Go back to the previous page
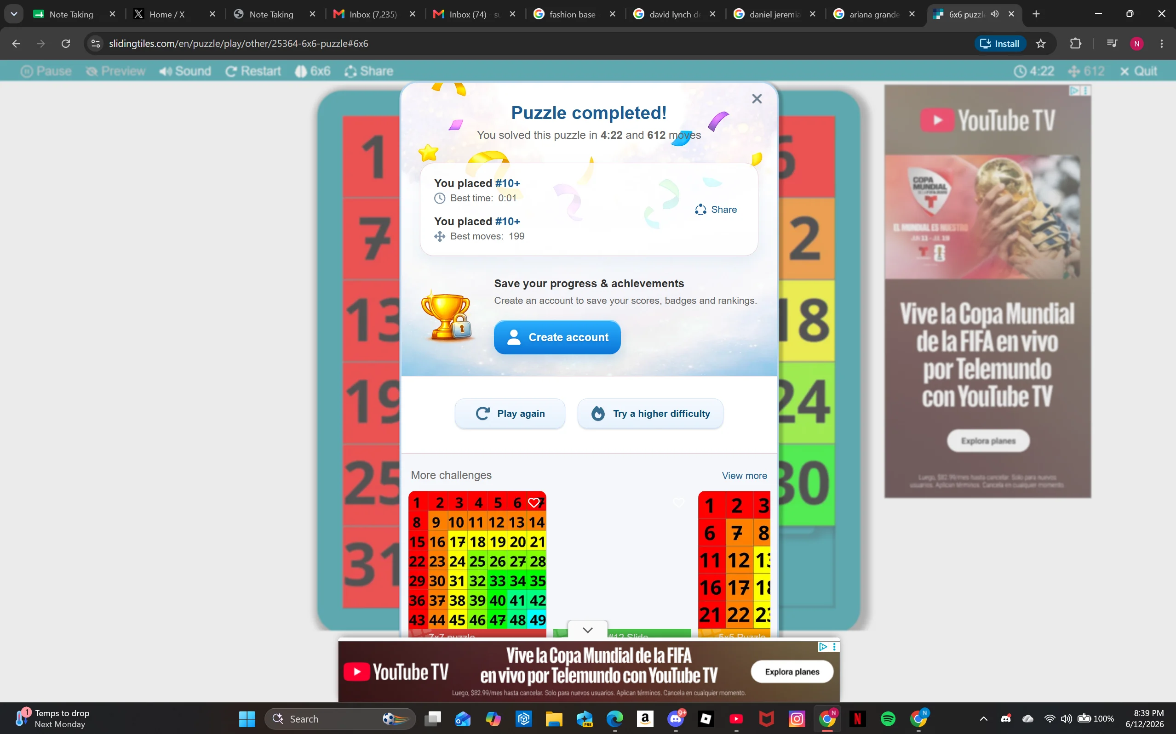The width and height of the screenshot is (1176, 734). pos(16,44)
